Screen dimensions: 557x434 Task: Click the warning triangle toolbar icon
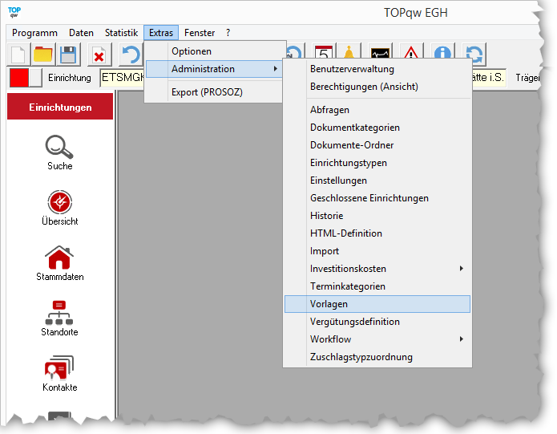point(411,55)
